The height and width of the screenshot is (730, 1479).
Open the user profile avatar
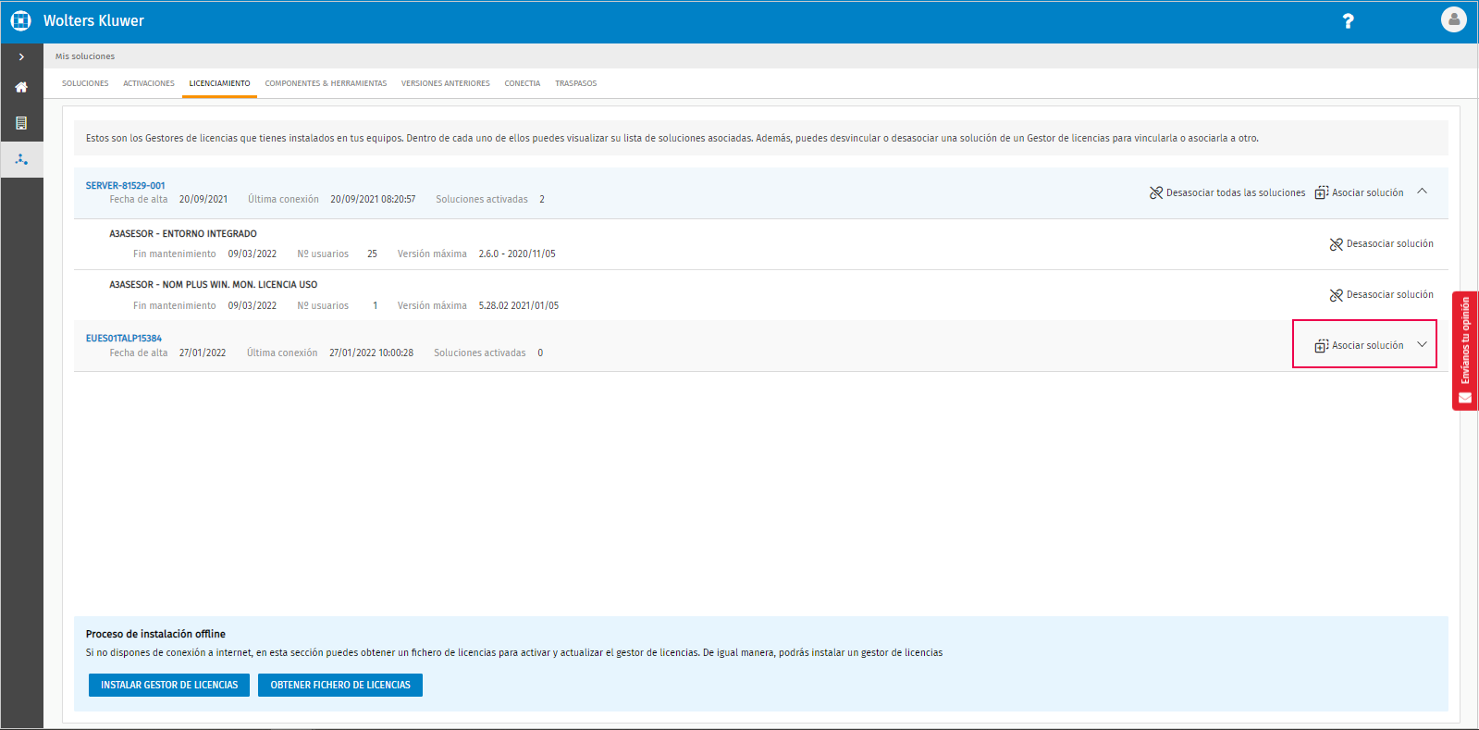tap(1453, 19)
